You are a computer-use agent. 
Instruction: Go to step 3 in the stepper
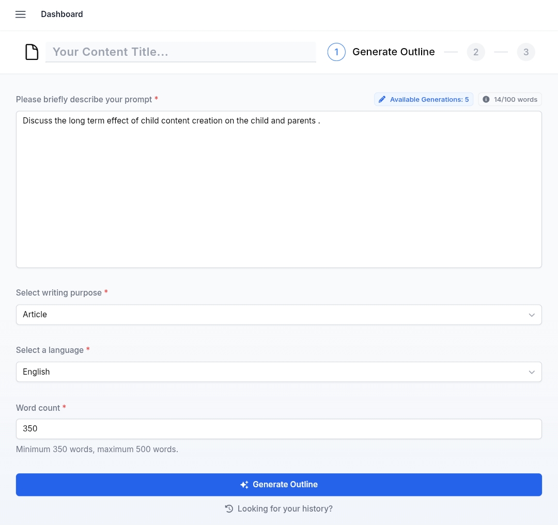tap(526, 52)
